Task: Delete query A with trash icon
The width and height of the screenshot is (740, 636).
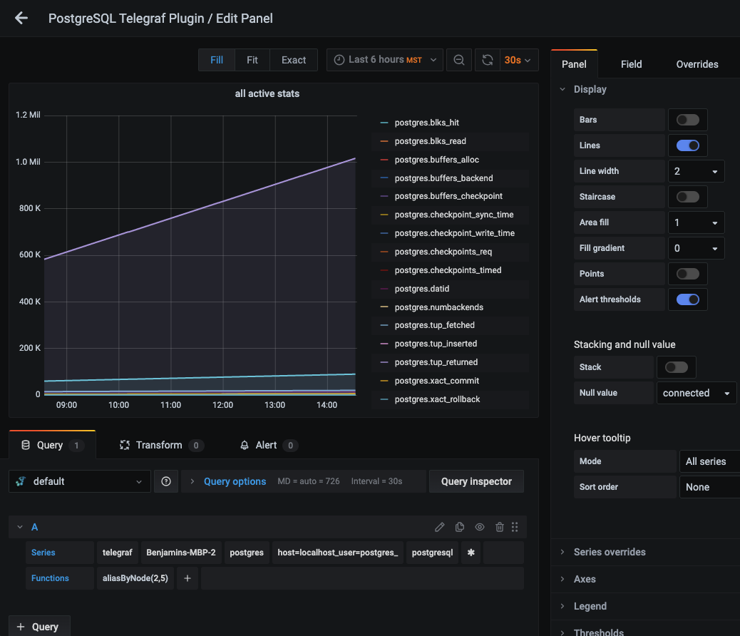Action: (x=500, y=527)
